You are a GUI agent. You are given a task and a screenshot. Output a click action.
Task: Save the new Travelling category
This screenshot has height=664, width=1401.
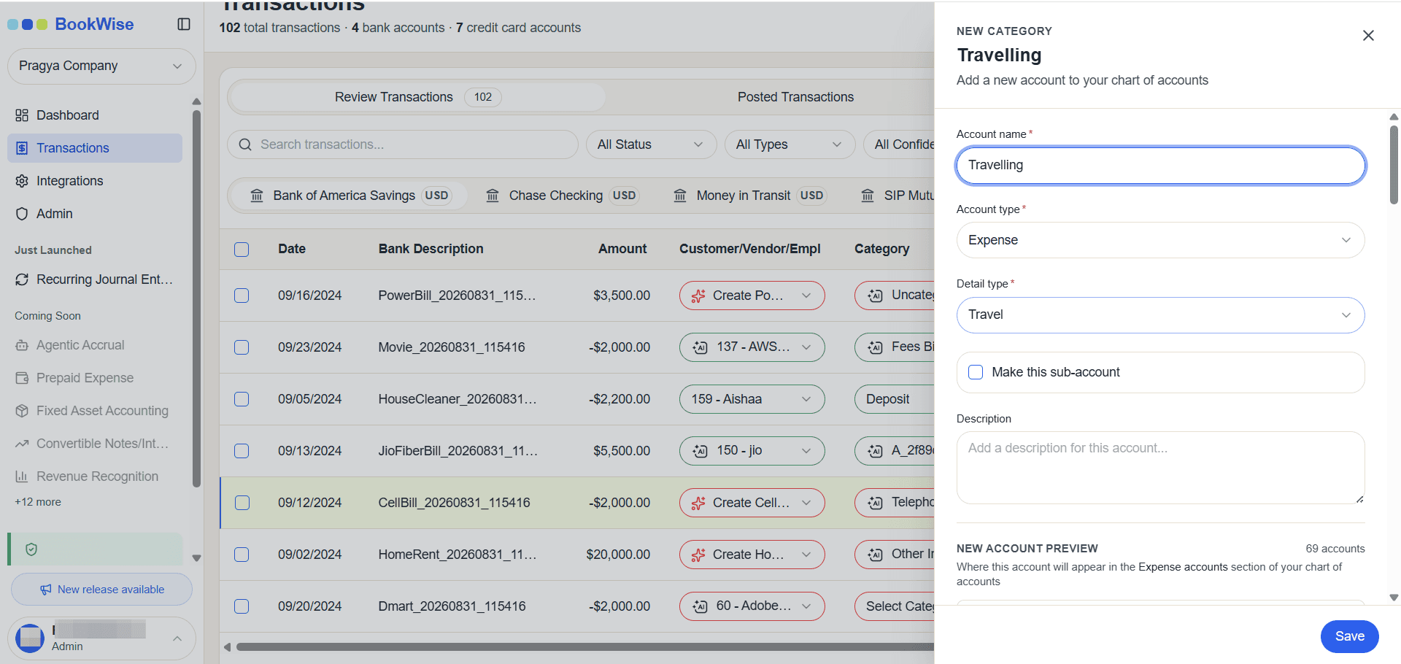pos(1349,636)
